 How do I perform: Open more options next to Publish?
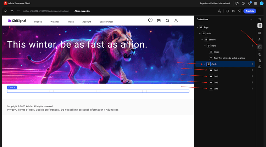[x=260, y=11]
